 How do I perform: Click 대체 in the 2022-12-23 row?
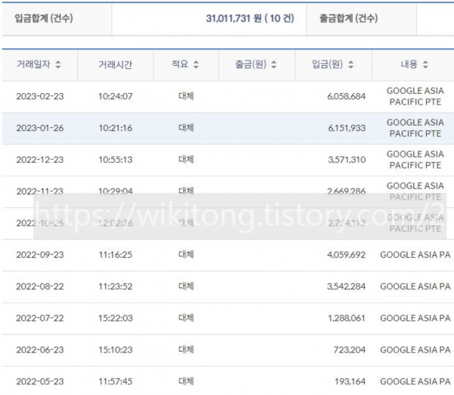click(x=185, y=160)
